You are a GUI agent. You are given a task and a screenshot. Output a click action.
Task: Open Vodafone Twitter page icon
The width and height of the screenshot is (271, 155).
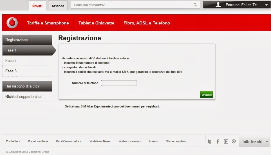pos(210,141)
